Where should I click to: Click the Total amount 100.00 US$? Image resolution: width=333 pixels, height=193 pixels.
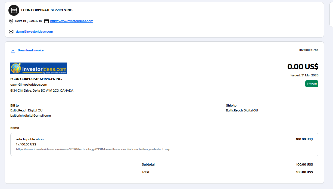304,172
